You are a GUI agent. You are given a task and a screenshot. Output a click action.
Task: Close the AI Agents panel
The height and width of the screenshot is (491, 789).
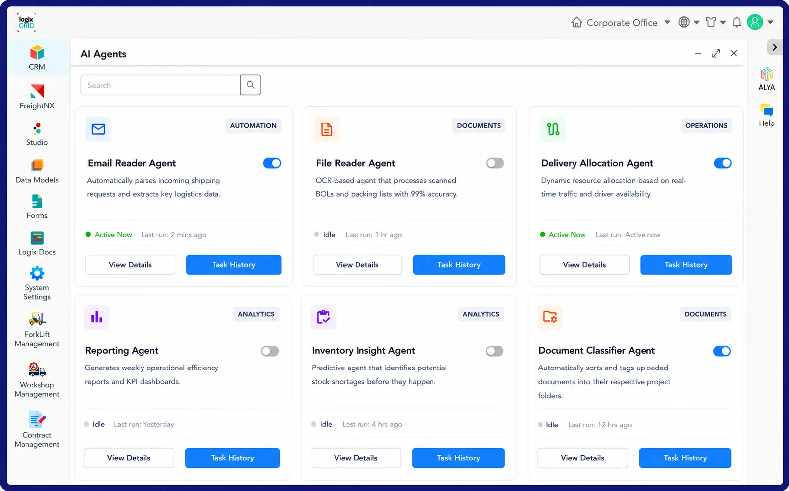(734, 53)
